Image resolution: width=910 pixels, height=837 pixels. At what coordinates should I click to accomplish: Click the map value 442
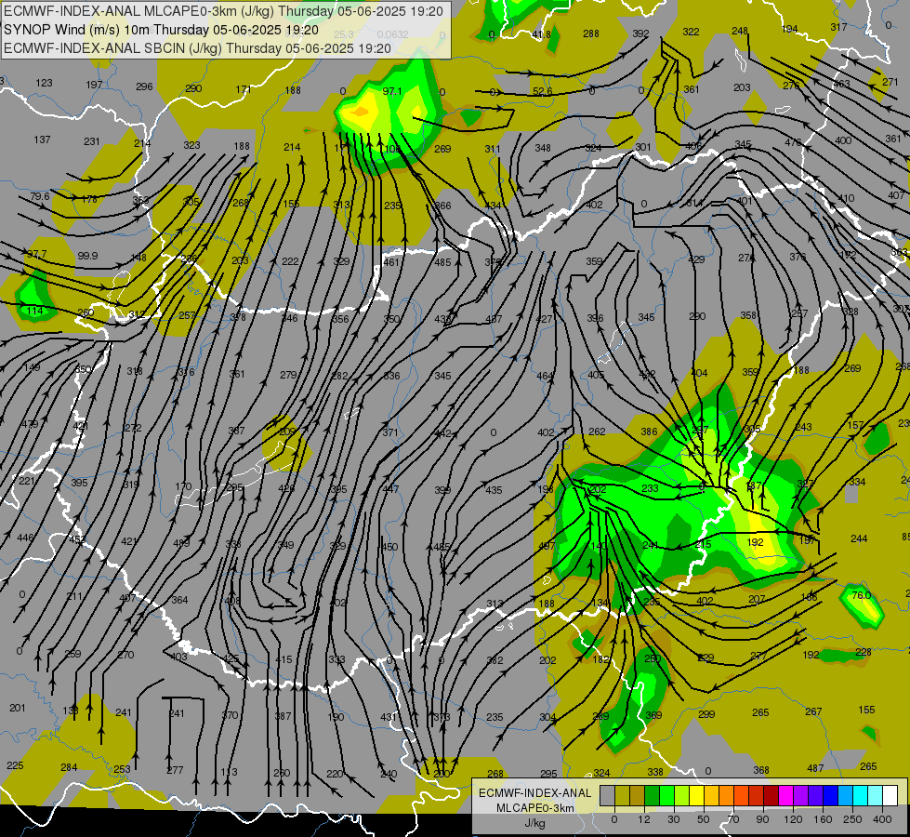pos(442,433)
